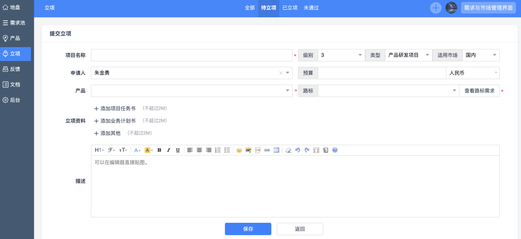This screenshot has height=239, width=521.
Task: Toggle ordered list in editor
Action: 218,150
